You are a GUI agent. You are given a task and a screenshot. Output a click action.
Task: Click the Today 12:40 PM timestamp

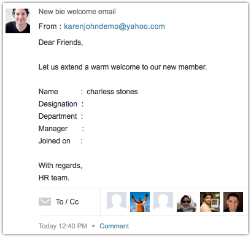click(x=63, y=226)
